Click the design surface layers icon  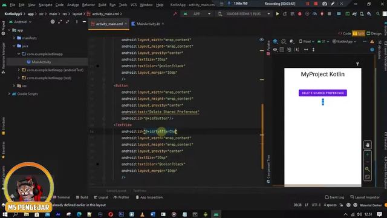click(275, 42)
